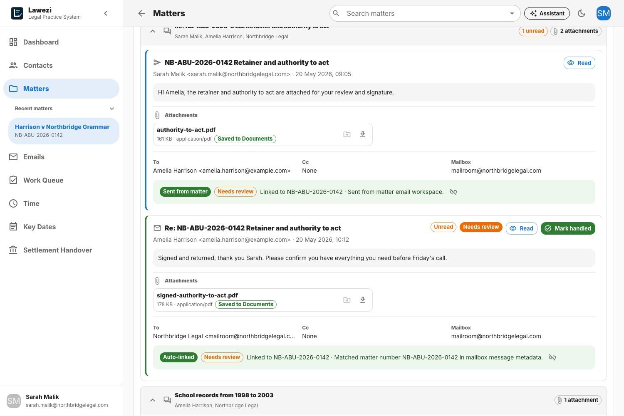The image size is (624, 416).
Task: Collapse the School records thread
Action: (153, 400)
